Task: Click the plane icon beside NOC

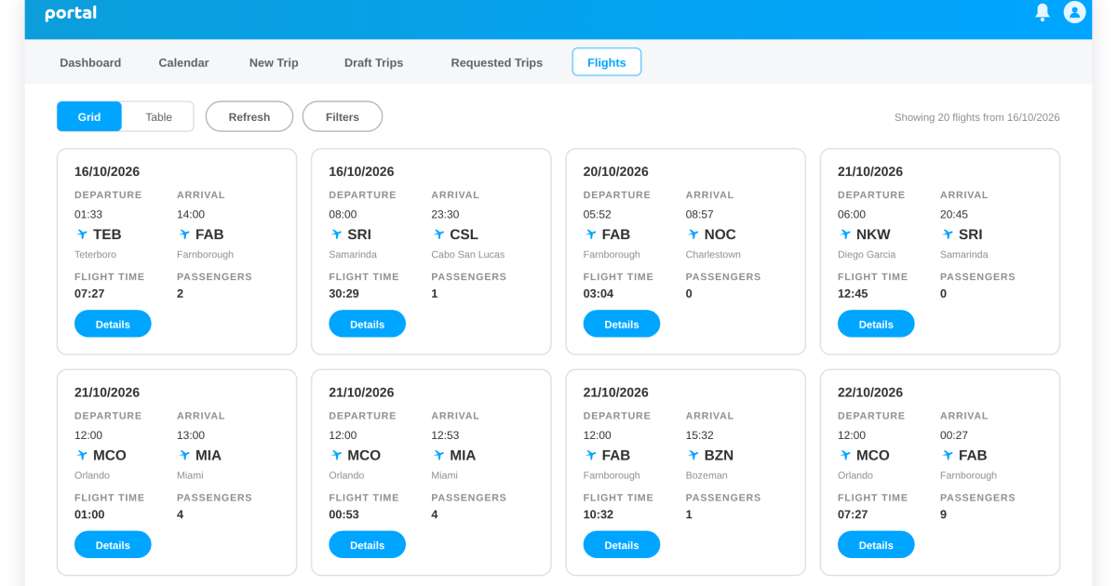Action: click(693, 234)
